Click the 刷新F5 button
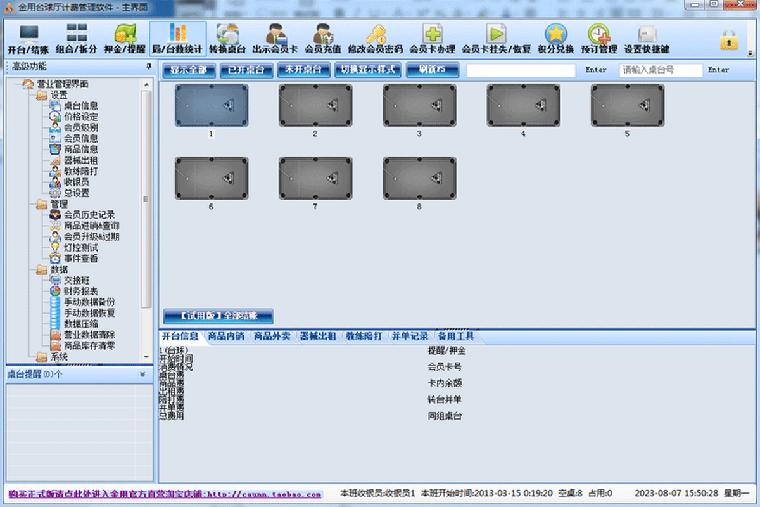The image size is (760, 507). pos(433,70)
